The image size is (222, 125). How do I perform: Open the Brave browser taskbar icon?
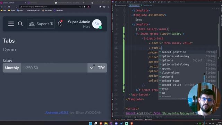point(101,123)
